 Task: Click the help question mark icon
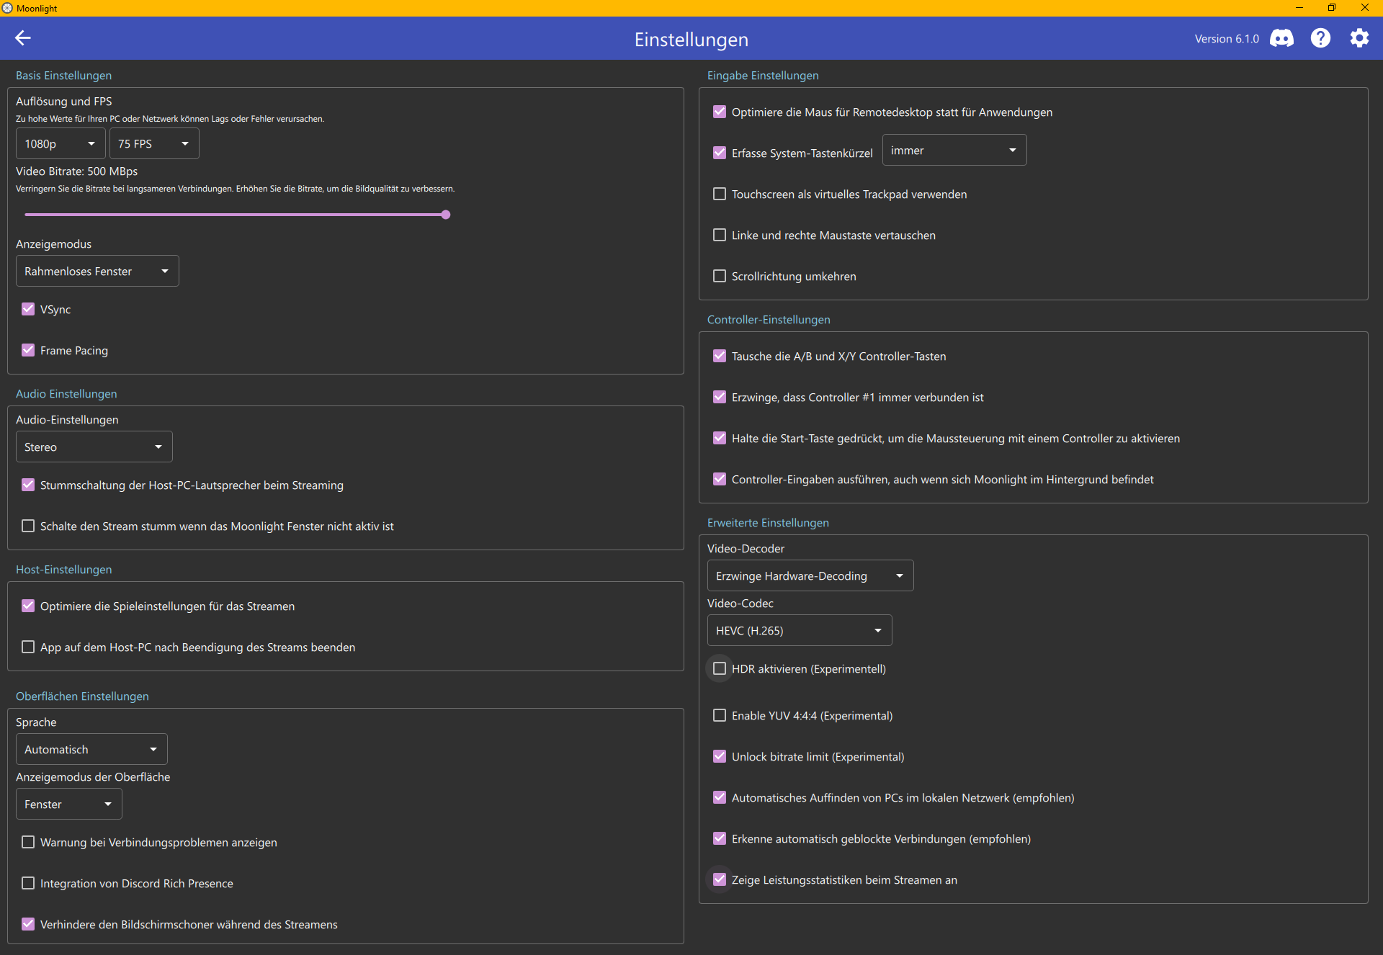click(1320, 38)
